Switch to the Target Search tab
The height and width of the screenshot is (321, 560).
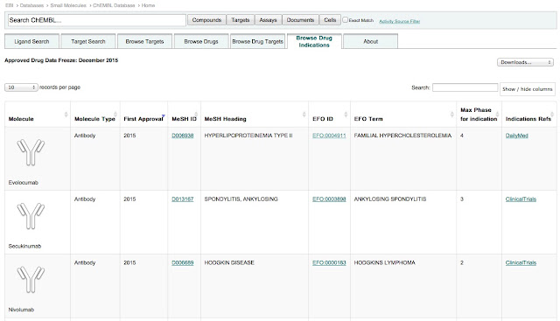click(87, 41)
